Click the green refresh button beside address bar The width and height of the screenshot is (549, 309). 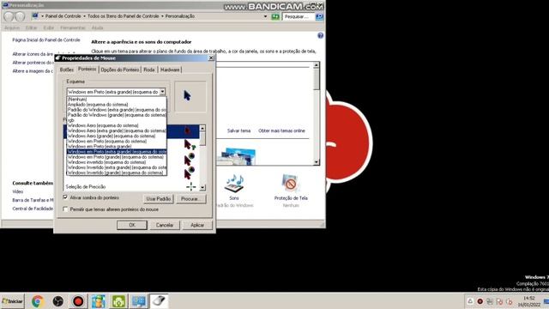pyautogui.click(x=275, y=16)
